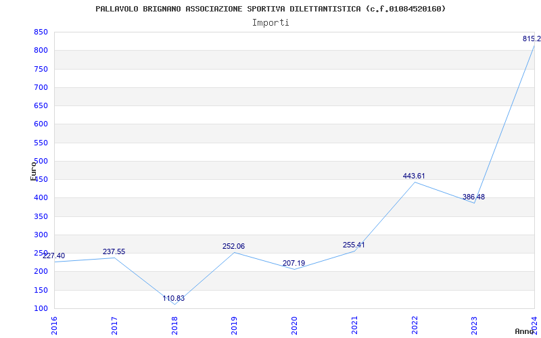Click the 2020 x-axis year label
The height and width of the screenshot is (338, 541).
point(294,324)
